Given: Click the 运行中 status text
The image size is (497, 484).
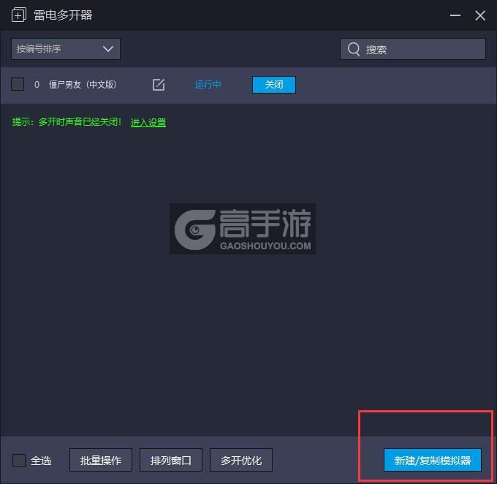Looking at the screenshot, I should pos(208,85).
